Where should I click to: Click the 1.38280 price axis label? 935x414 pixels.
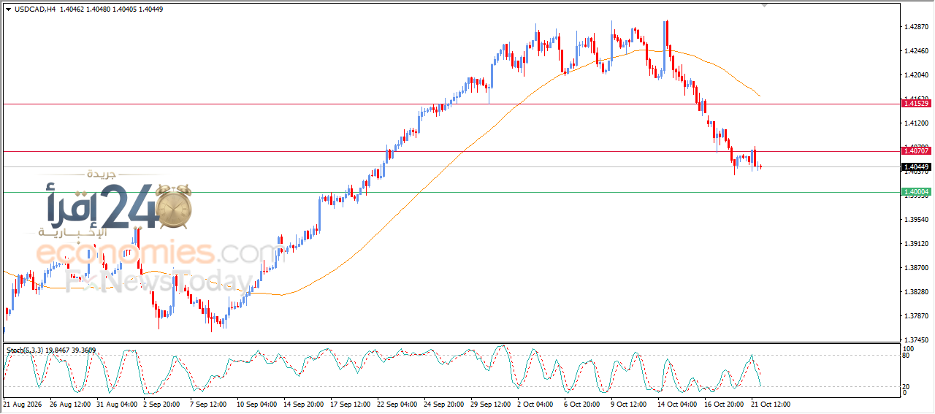[916, 292]
